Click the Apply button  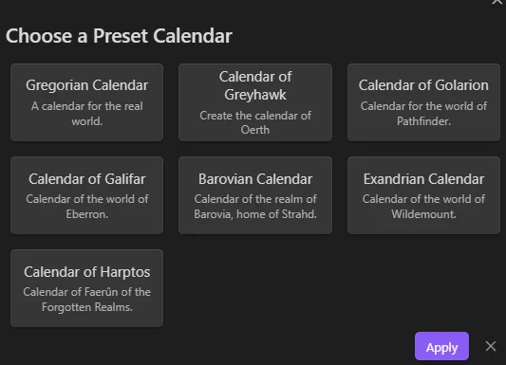tap(441, 346)
